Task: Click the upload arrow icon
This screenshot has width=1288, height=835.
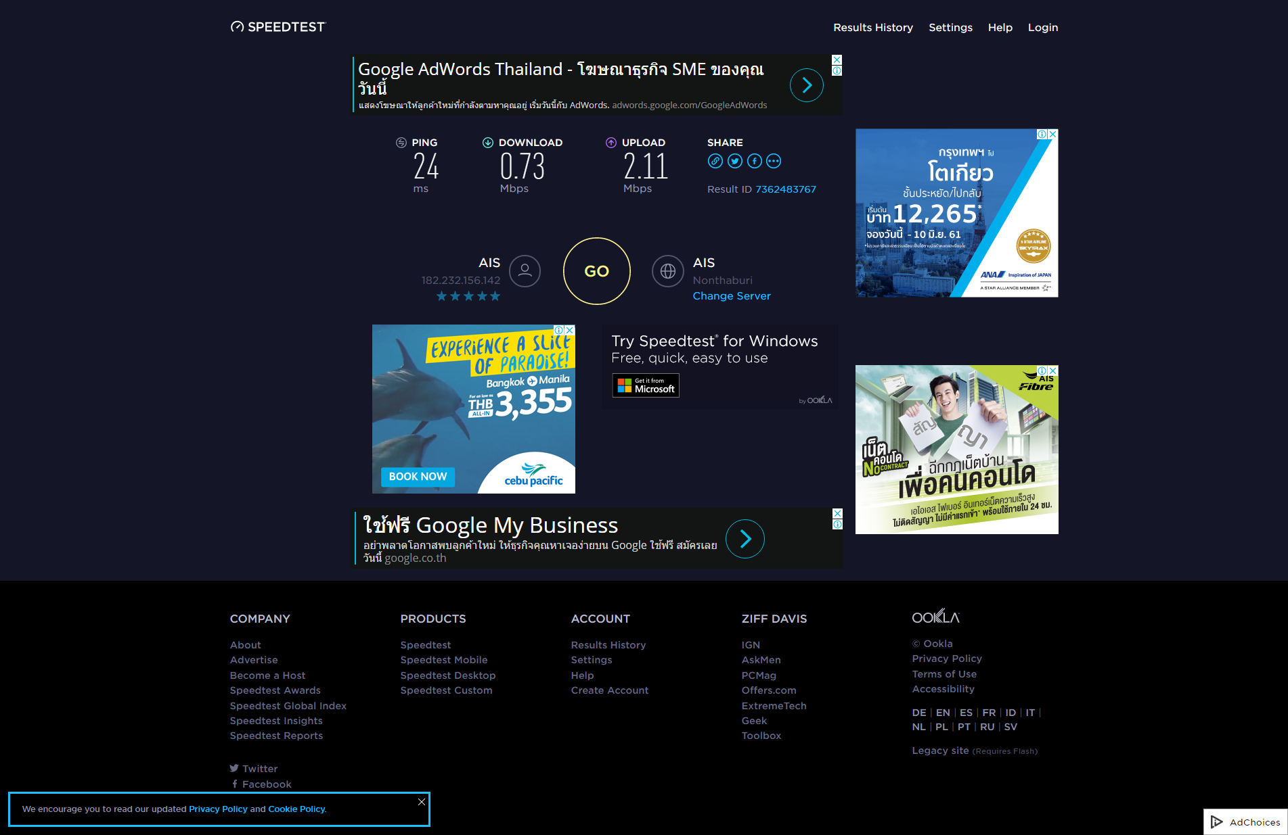Action: (x=611, y=143)
